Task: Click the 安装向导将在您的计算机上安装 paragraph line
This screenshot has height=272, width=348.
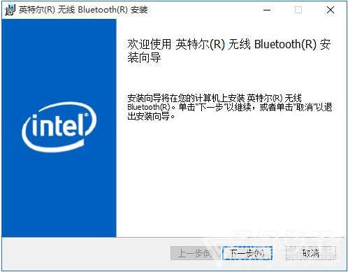Action: point(215,98)
